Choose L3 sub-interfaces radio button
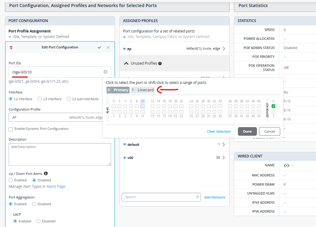Screen dimensions: 316x227 coord(69,99)
